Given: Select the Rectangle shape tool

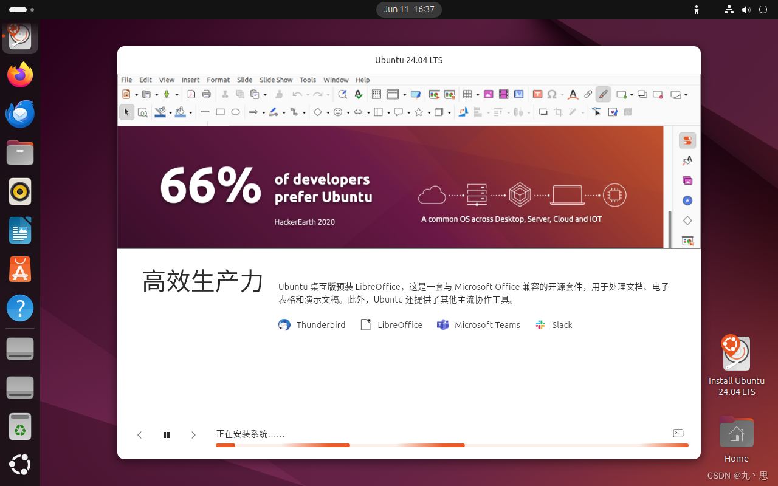Looking at the screenshot, I should (x=220, y=112).
